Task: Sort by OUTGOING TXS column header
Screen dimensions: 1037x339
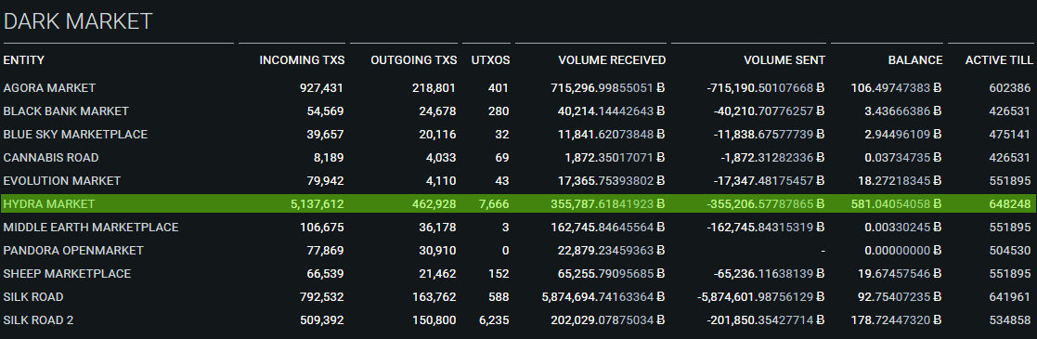Action: tap(413, 60)
